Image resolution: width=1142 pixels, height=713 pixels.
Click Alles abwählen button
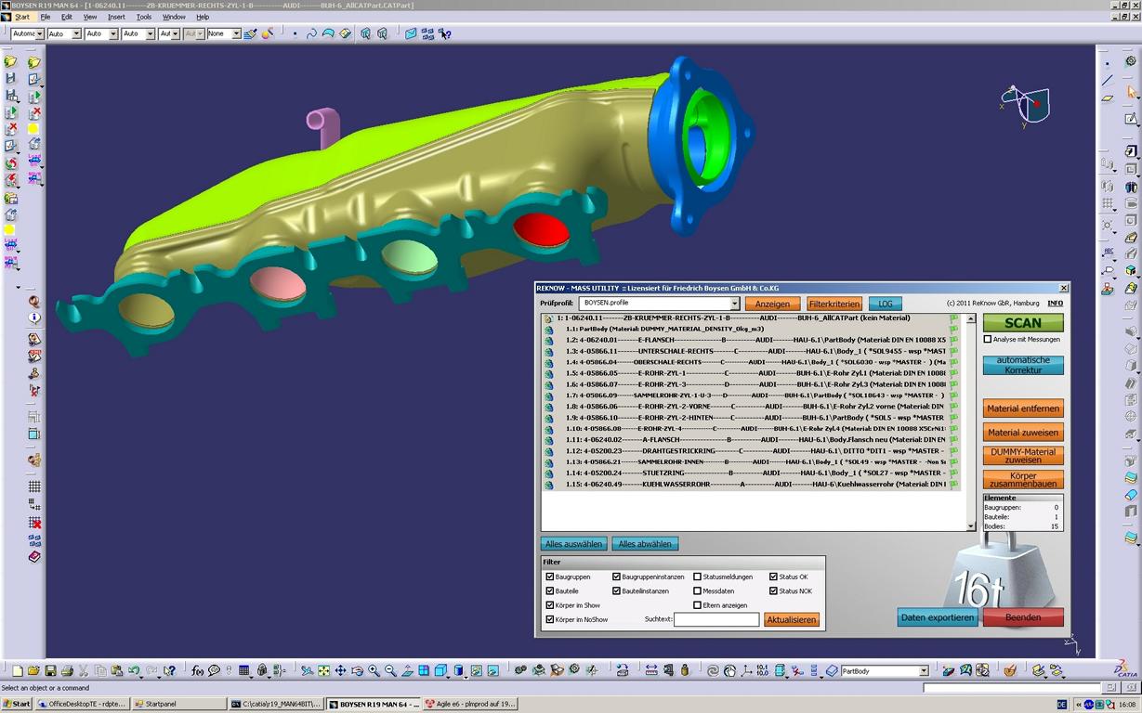645,544
